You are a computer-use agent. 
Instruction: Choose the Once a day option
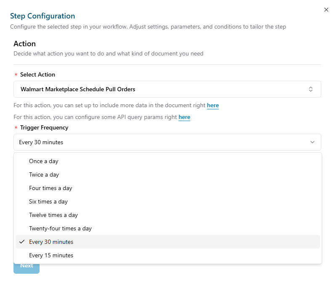[168, 161]
